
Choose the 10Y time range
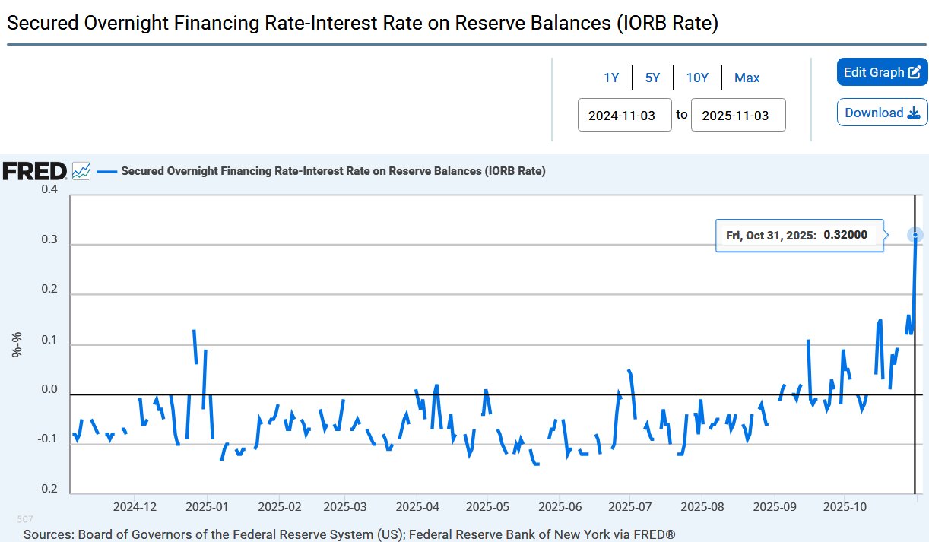tap(697, 78)
